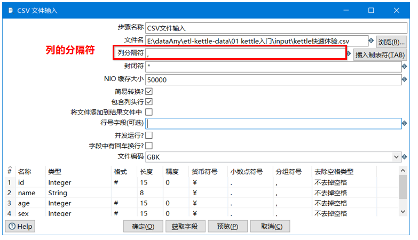Click the 插入制表符(TAB) button
Image resolution: width=418 pixels, height=240 pixels.
(x=380, y=55)
